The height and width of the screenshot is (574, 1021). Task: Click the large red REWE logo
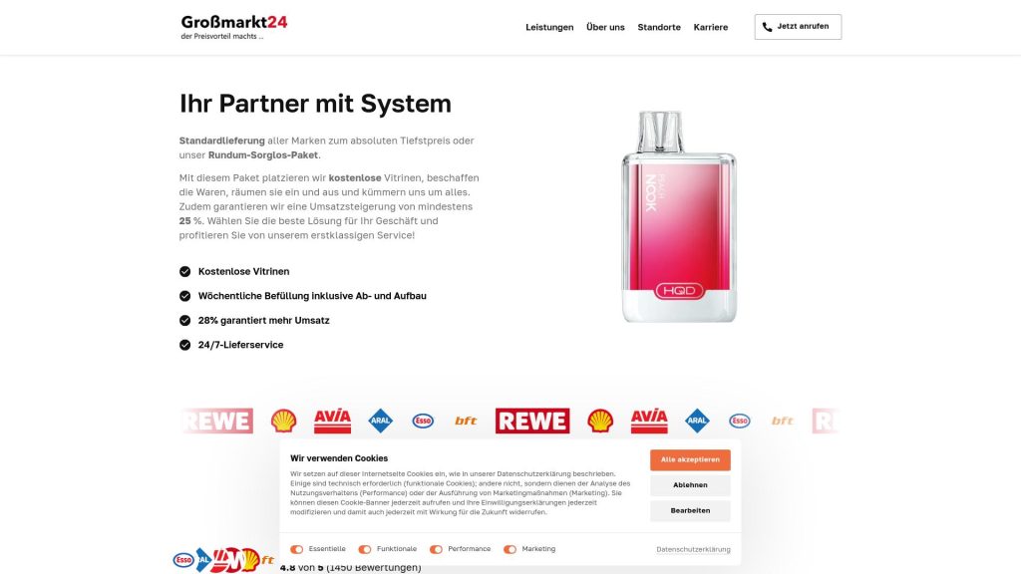(x=532, y=421)
